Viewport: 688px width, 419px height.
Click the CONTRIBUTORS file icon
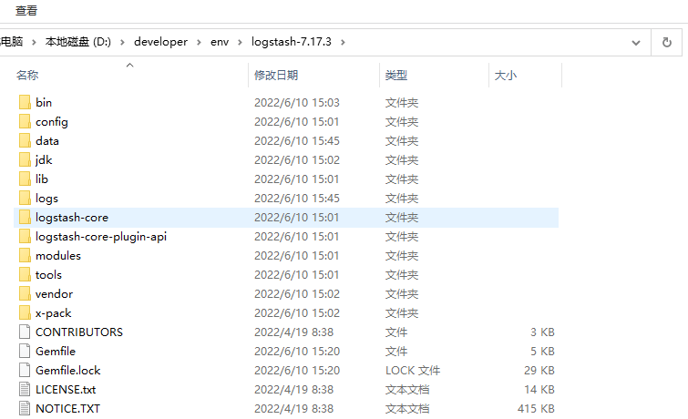[25, 332]
